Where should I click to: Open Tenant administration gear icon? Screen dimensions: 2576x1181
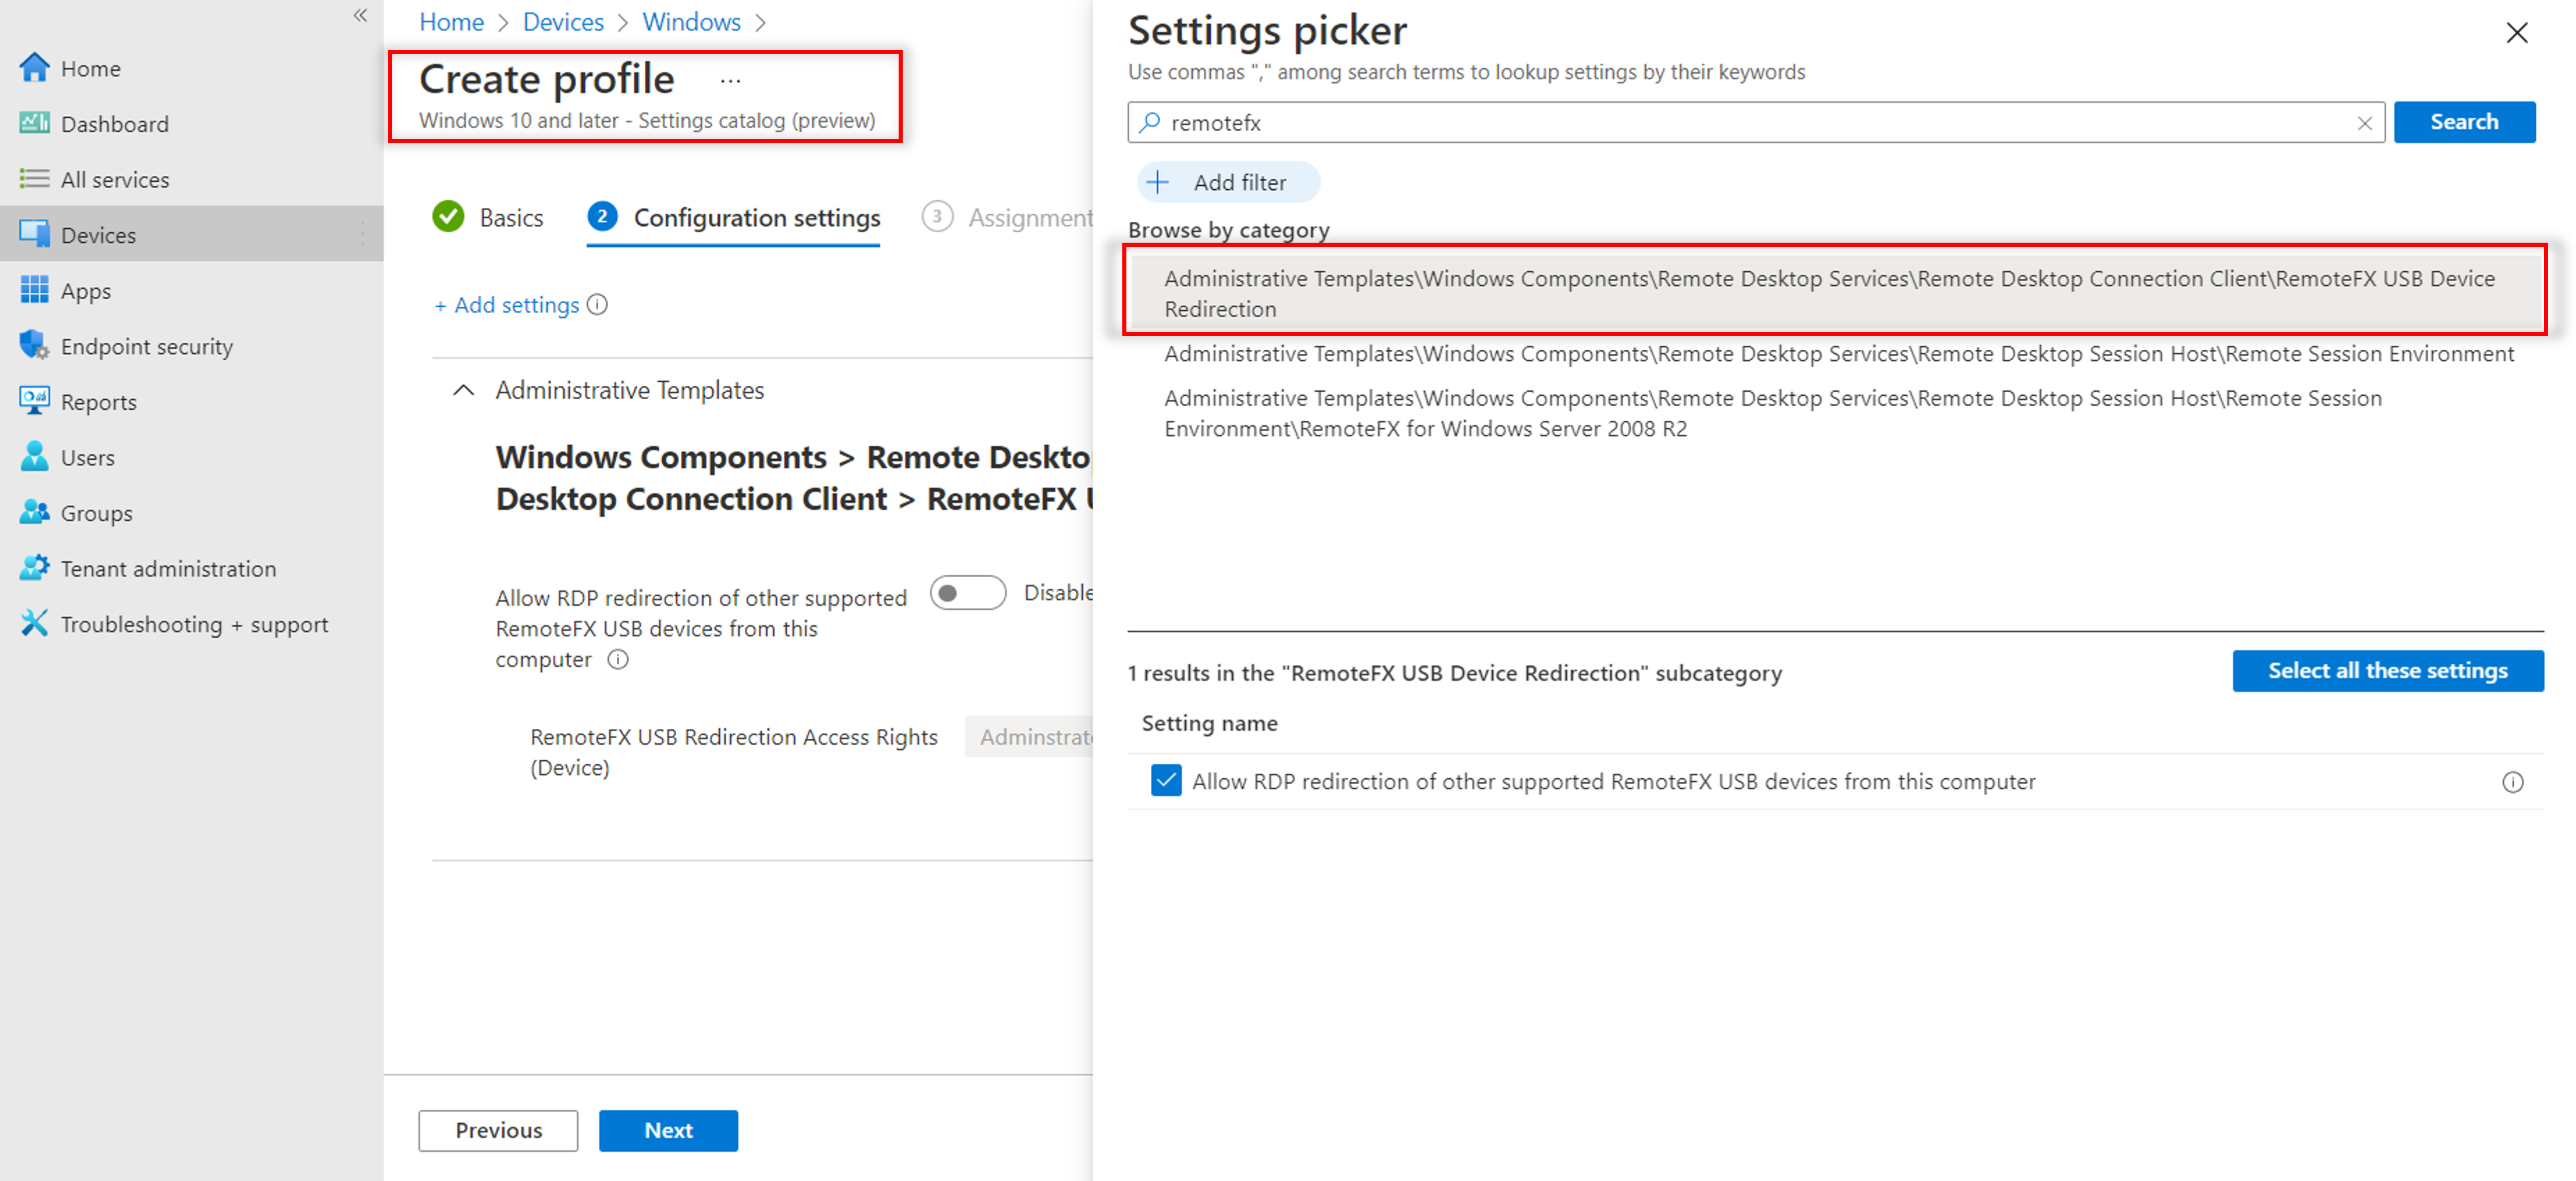click(34, 569)
